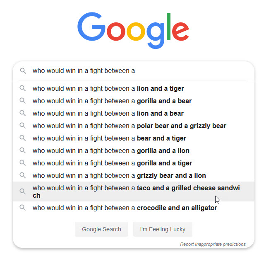Select the lion and a tiger suggestion
271x257 pixels.
108,88
